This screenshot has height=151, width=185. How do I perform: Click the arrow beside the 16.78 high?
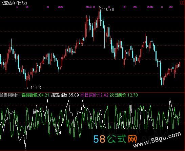click(101, 8)
